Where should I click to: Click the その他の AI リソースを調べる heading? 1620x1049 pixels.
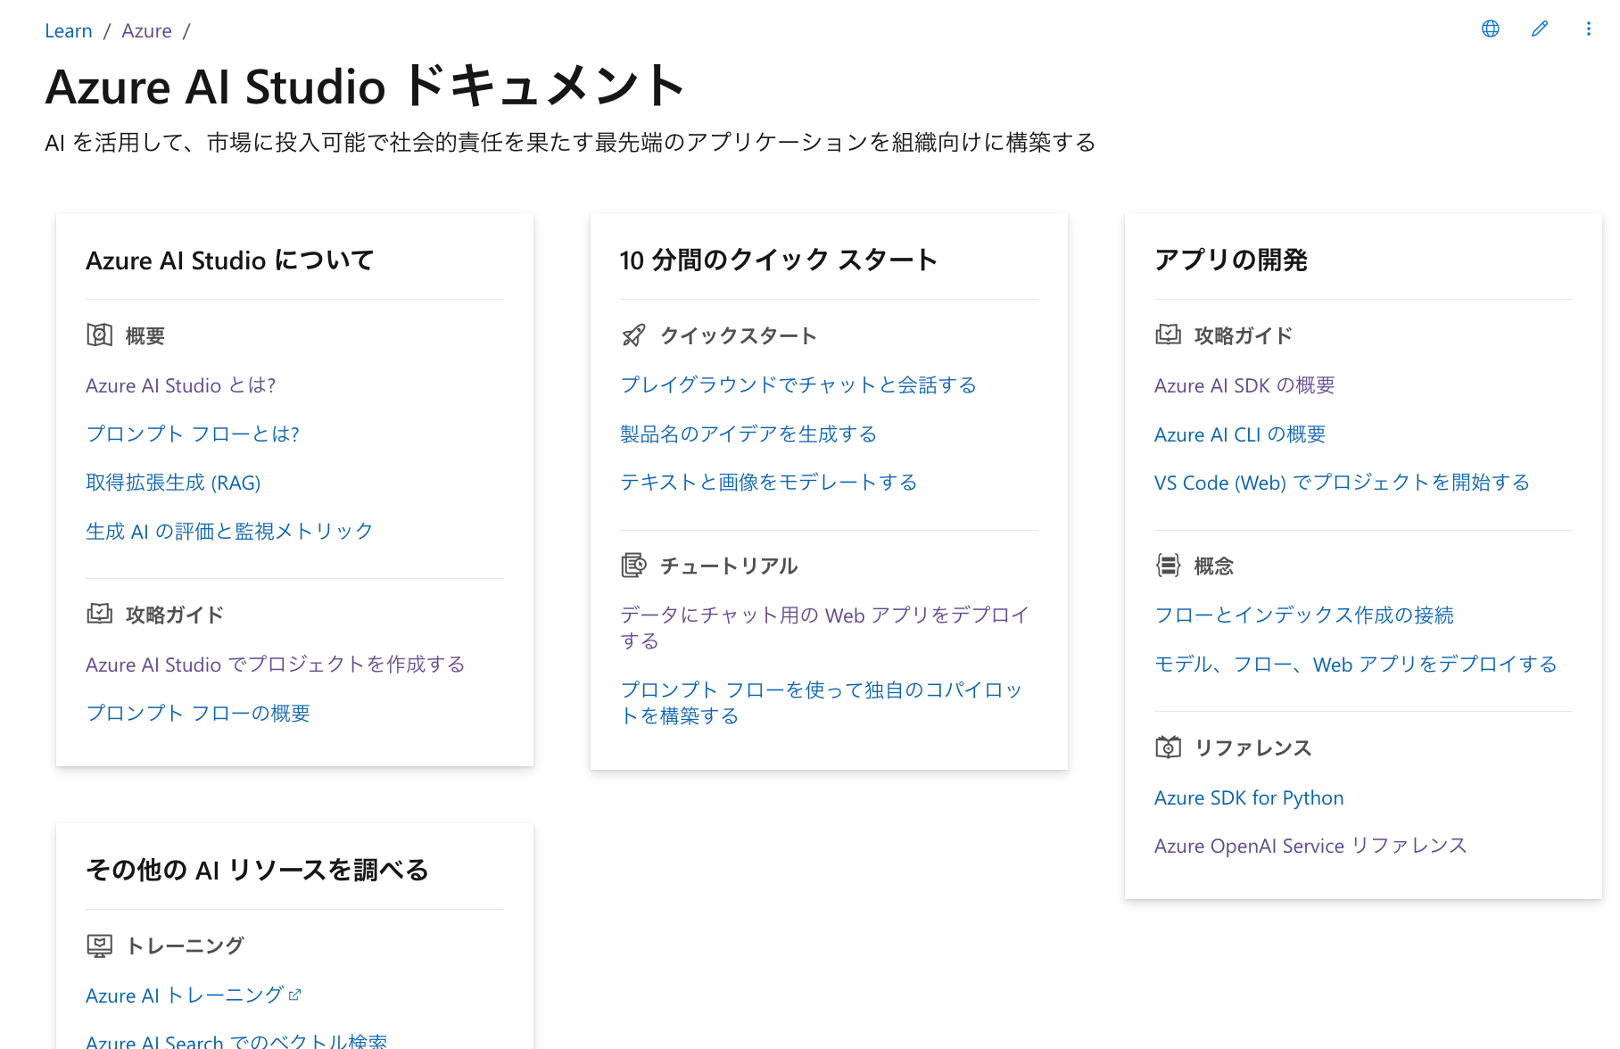coord(258,870)
